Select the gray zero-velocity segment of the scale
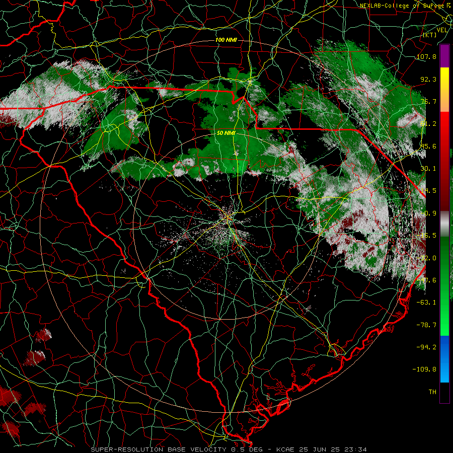This screenshot has width=453, height=453. coord(444,224)
